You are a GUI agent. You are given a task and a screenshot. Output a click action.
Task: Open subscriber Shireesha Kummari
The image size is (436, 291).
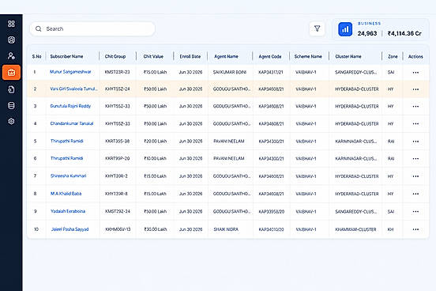tap(69, 176)
